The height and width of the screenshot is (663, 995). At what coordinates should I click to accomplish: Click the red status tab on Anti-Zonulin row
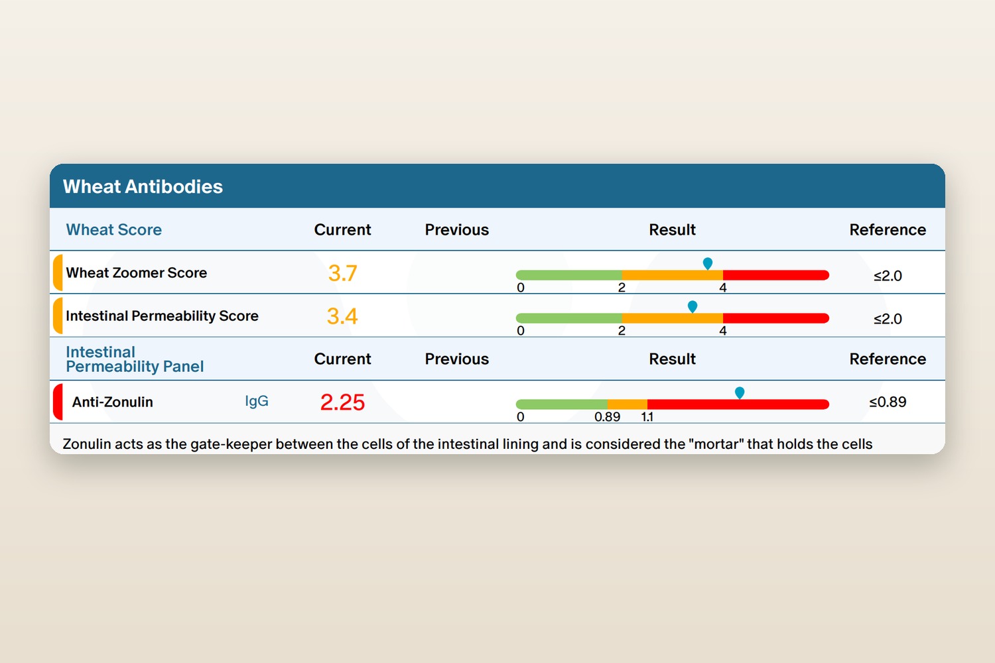click(x=58, y=402)
